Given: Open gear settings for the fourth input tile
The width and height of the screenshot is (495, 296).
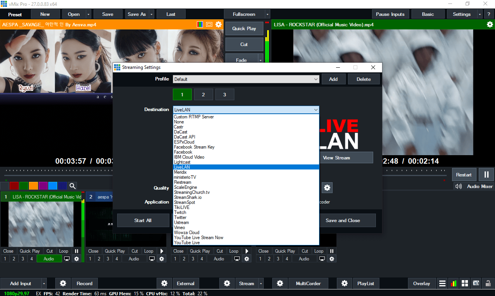Looking at the screenshot, I should (331, 258).
